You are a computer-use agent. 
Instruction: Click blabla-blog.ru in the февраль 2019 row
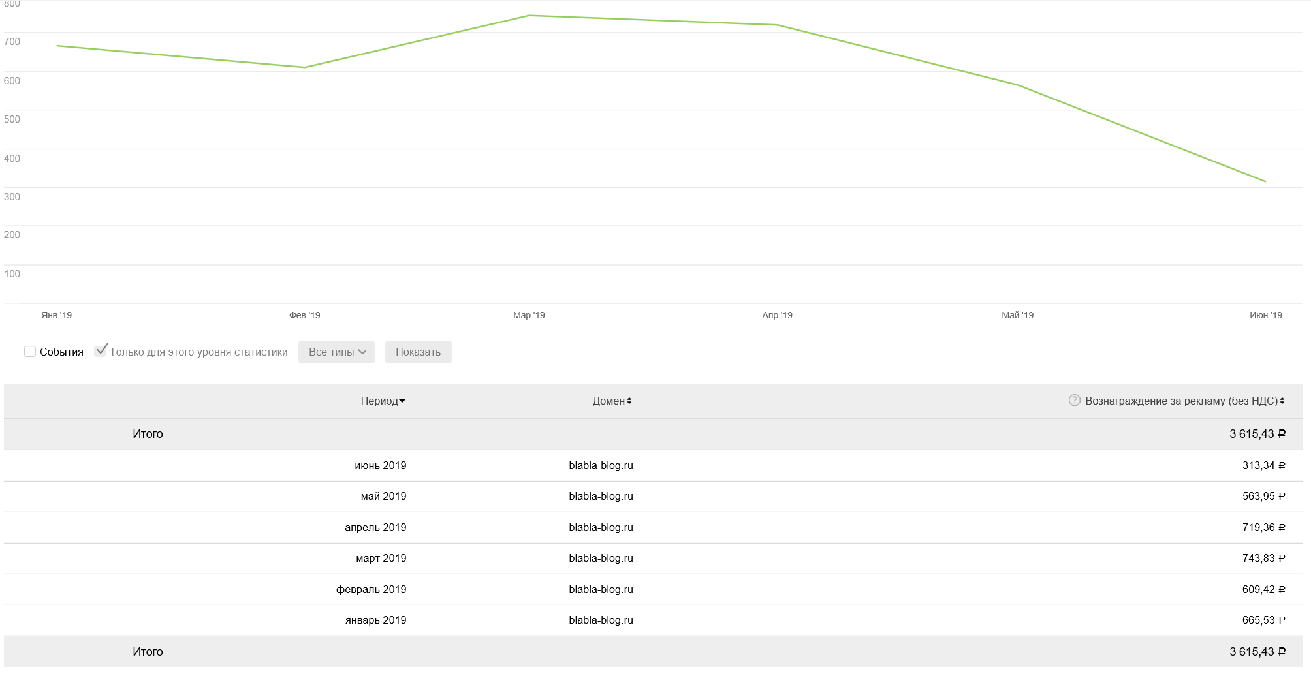point(601,590)
